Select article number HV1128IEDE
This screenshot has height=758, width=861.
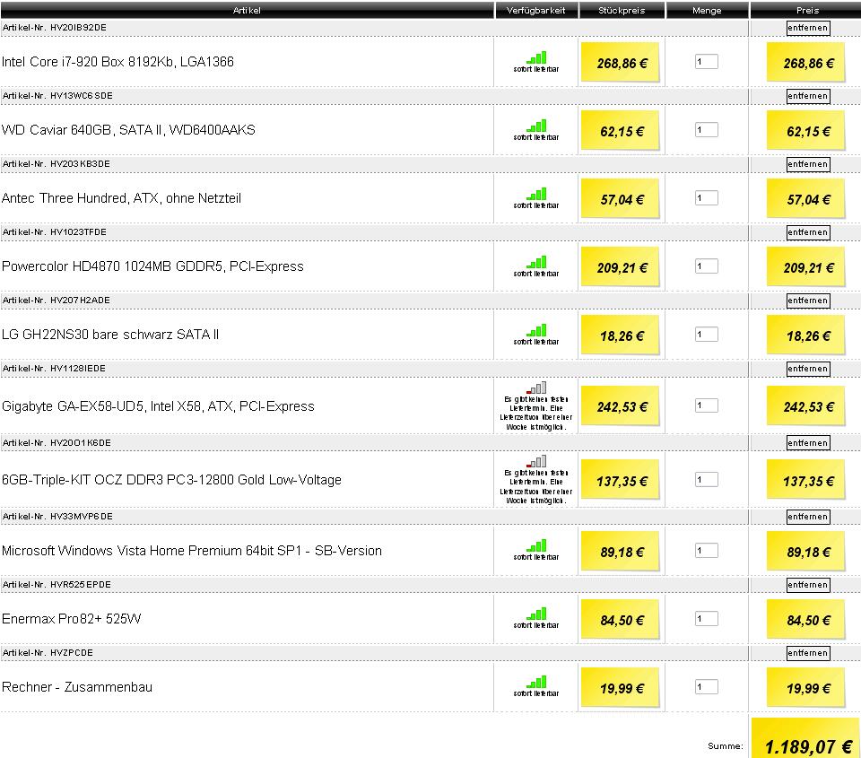pyautogui.click(x=77, y=368)
